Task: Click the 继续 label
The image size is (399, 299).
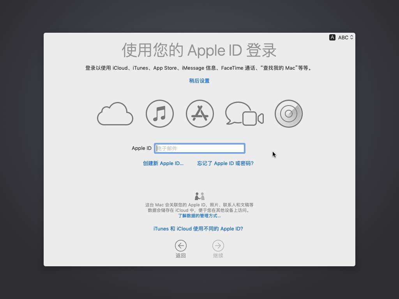Action: coord(218,255)
